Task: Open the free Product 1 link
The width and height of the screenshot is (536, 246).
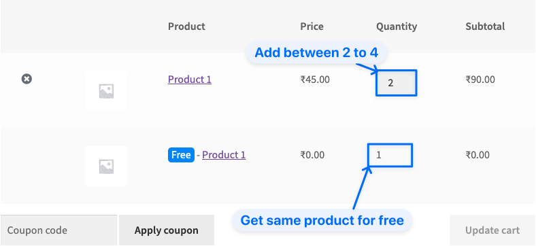Action: pos(224,155)
